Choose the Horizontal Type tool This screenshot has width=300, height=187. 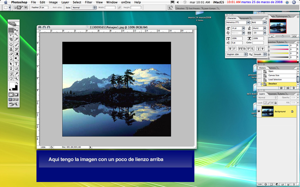[x=16, y=64]
